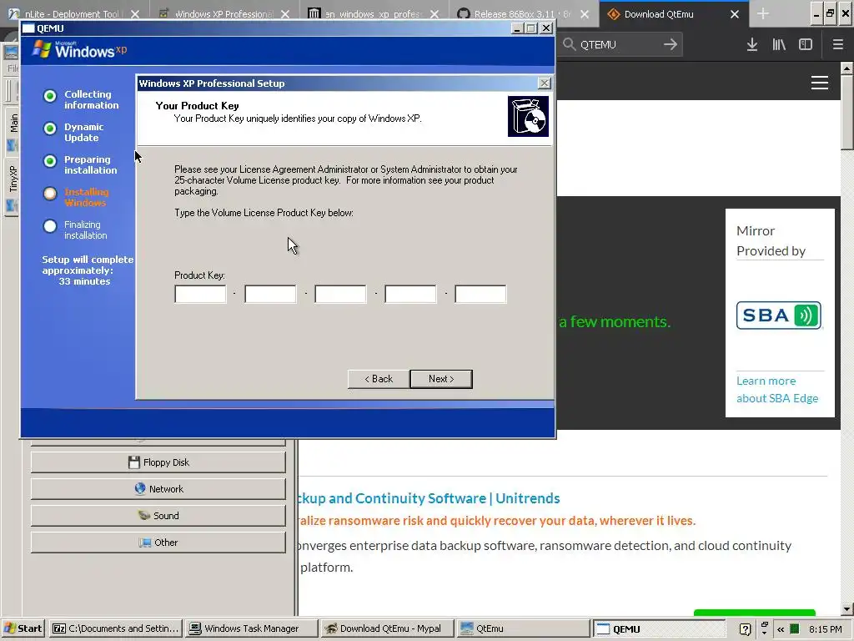Click the search go arrow icon
The image size is (854, 641).
pyautogui.click(x=671, y=44)
